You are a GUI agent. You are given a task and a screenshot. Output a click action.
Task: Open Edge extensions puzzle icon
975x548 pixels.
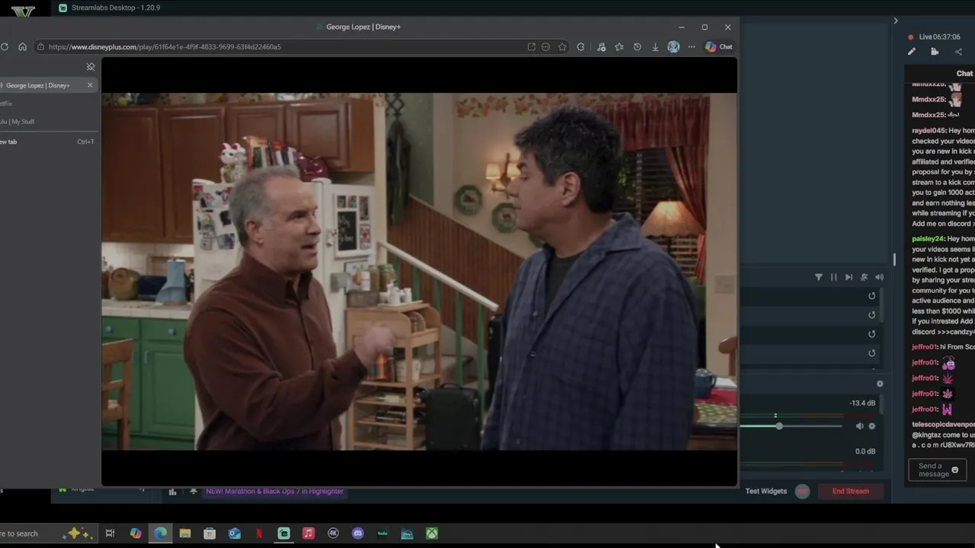pyautogui.click(x=580, y=46)
